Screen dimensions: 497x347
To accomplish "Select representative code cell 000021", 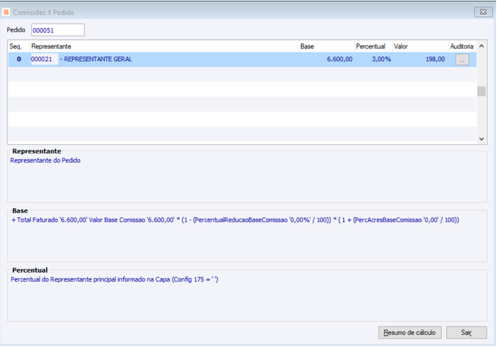I will [x=44, y=59].
